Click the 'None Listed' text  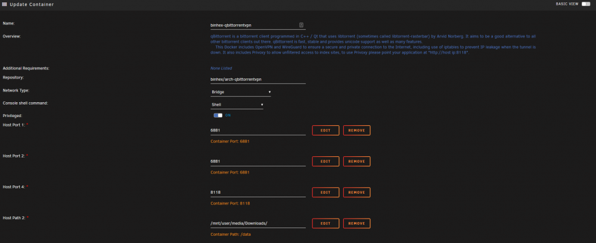pos(221,68)
